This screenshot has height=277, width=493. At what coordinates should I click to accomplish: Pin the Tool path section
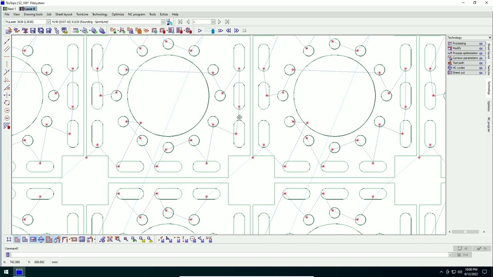tap(481, 63)
